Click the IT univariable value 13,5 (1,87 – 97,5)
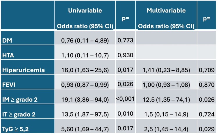 coord(85,114)
